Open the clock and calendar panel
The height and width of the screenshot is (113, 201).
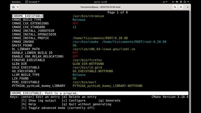coord(100,2)
